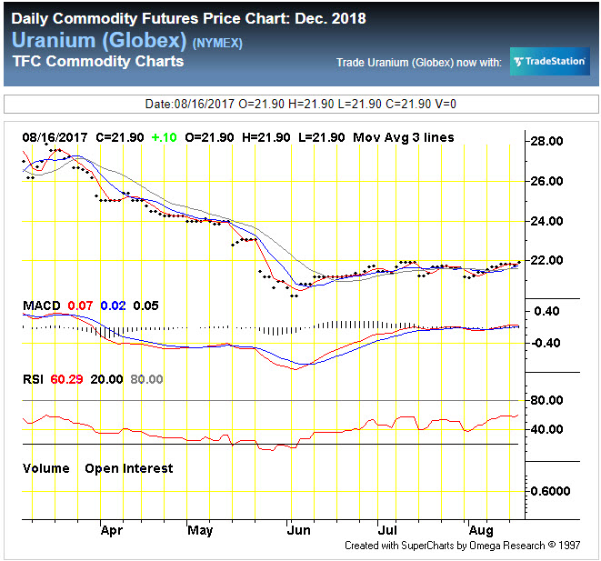Click the green +.10 price change
Image resolution: width=601 pixels, height=561 pixels.
163,137
